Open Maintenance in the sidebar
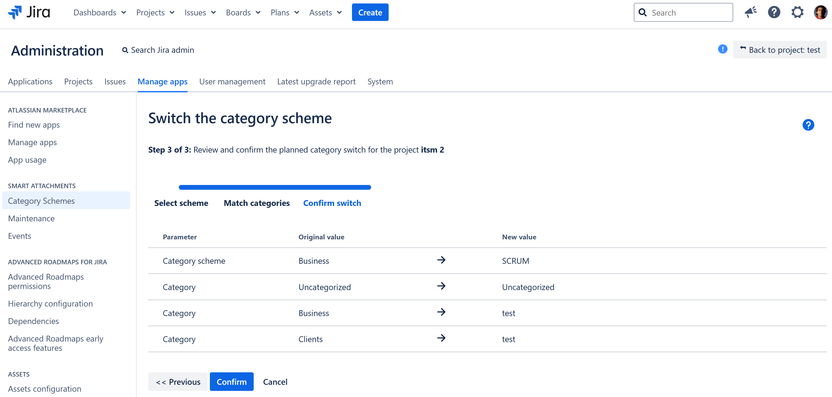This screenshot has height=397, width=832. tap(31, 218)
